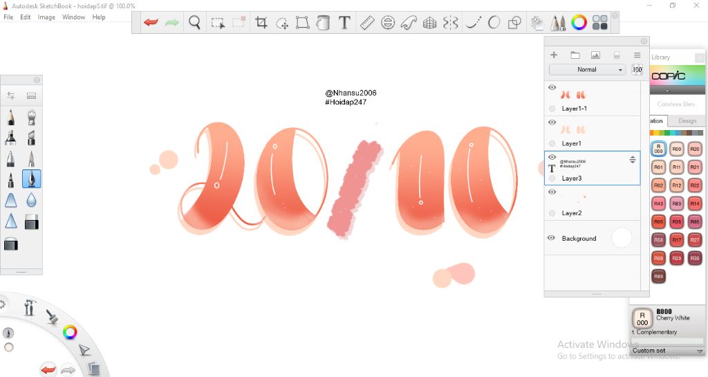Open Layer3 reorder handle arrows
The height and width of the screenshot is (377, 708).
tap(632, 159)
